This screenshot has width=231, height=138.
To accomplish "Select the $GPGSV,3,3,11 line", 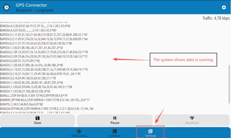I will 36,43.
